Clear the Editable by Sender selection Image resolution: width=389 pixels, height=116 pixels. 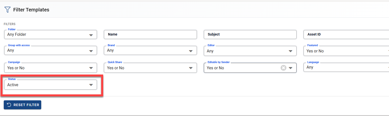(x=283, y=68)
